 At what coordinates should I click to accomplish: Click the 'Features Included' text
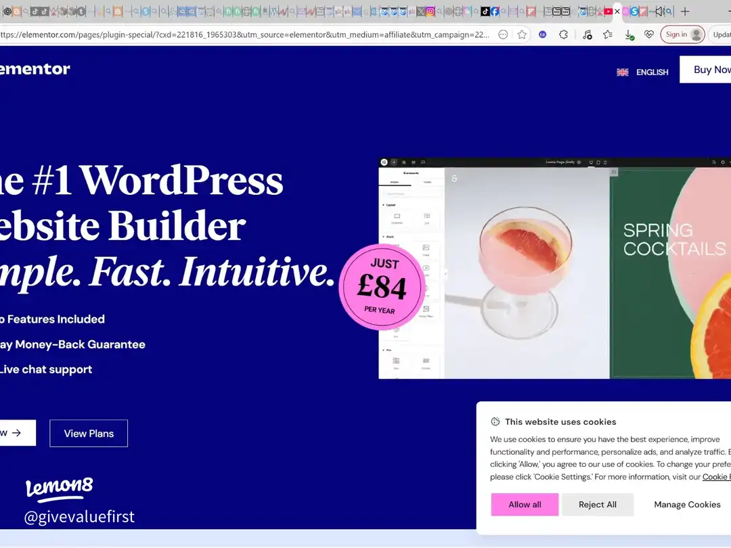pyautogui.click(x=56, y=319)
